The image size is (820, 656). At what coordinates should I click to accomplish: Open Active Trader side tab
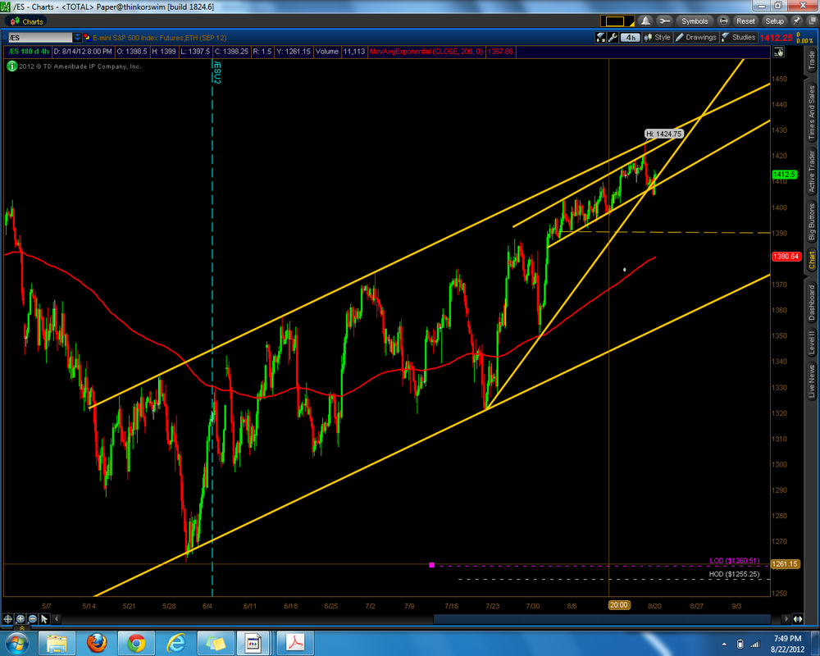[x=812, y=171]
